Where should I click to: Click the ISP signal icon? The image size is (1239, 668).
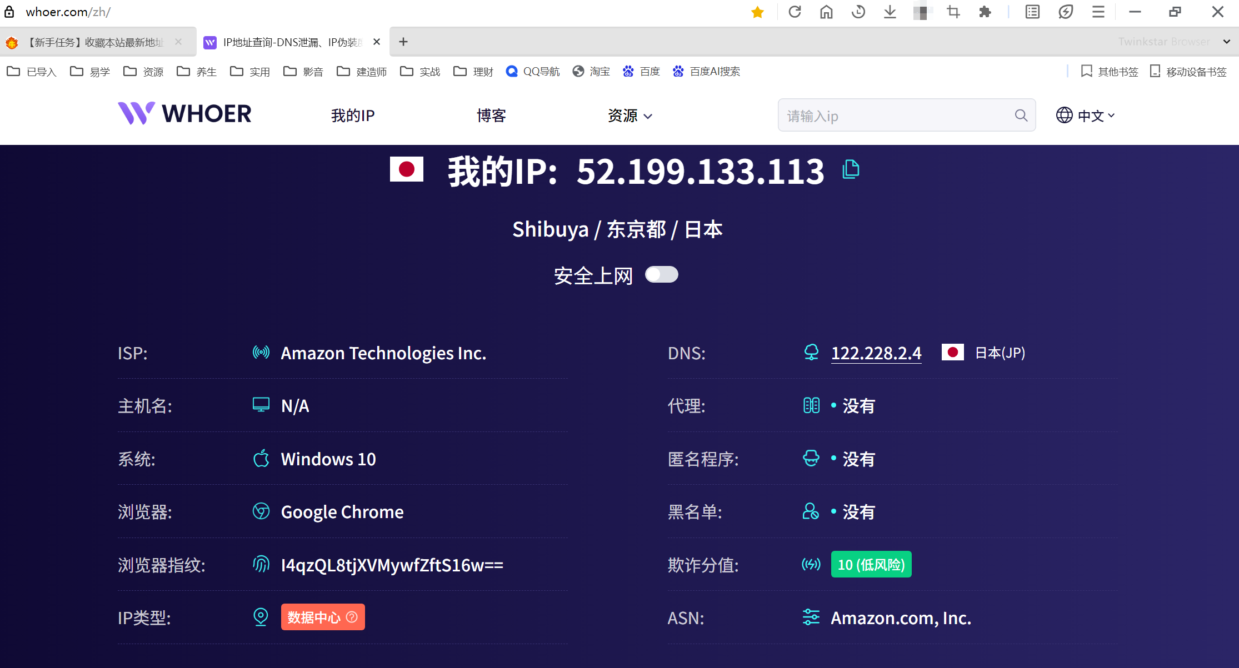tap(261, 352)
